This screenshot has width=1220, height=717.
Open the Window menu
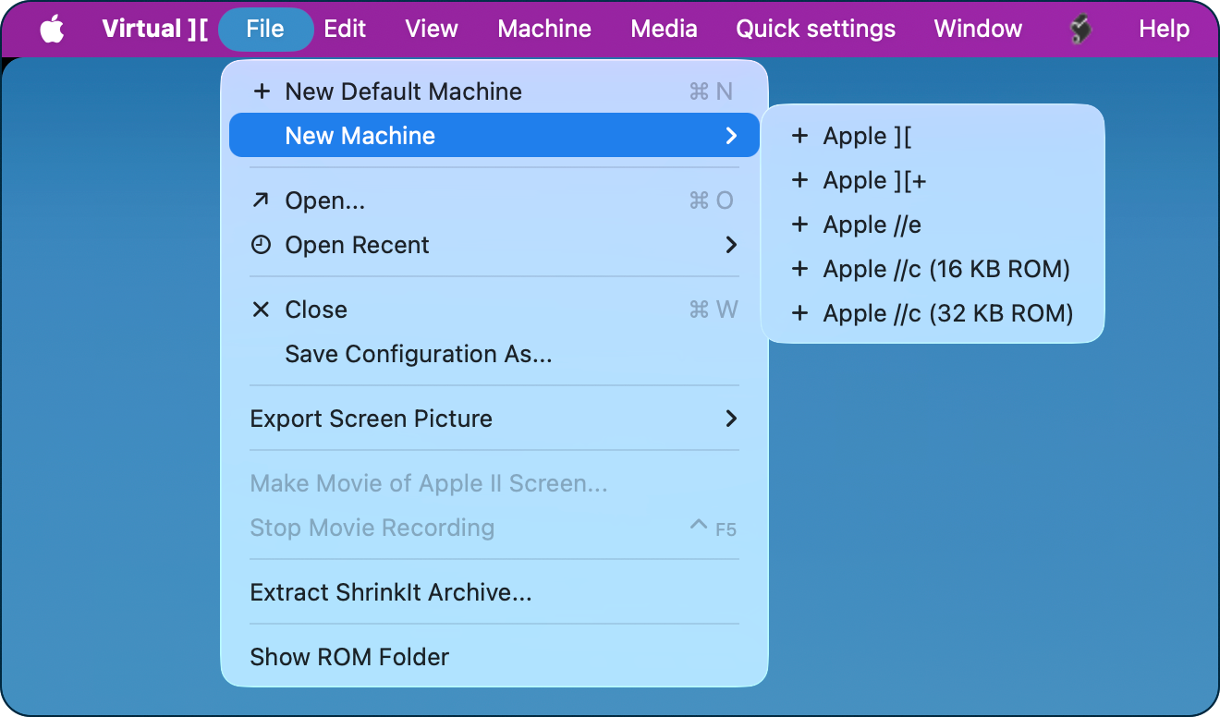[x=978, y=30]
